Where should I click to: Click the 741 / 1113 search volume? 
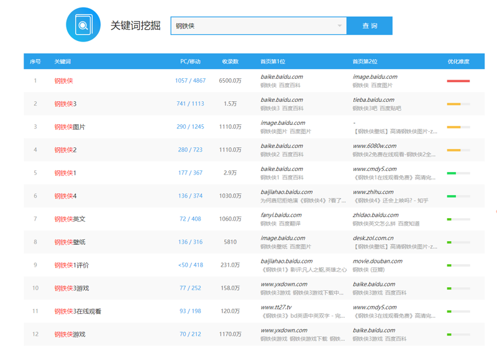190,104
